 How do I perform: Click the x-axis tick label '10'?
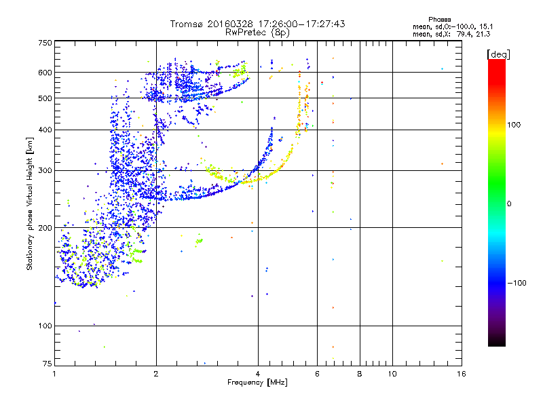click(x=392, y=374)
